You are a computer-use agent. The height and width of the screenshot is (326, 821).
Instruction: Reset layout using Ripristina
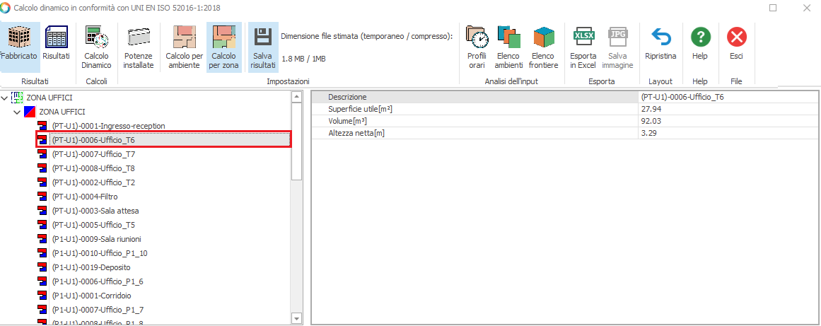point(660,45)
